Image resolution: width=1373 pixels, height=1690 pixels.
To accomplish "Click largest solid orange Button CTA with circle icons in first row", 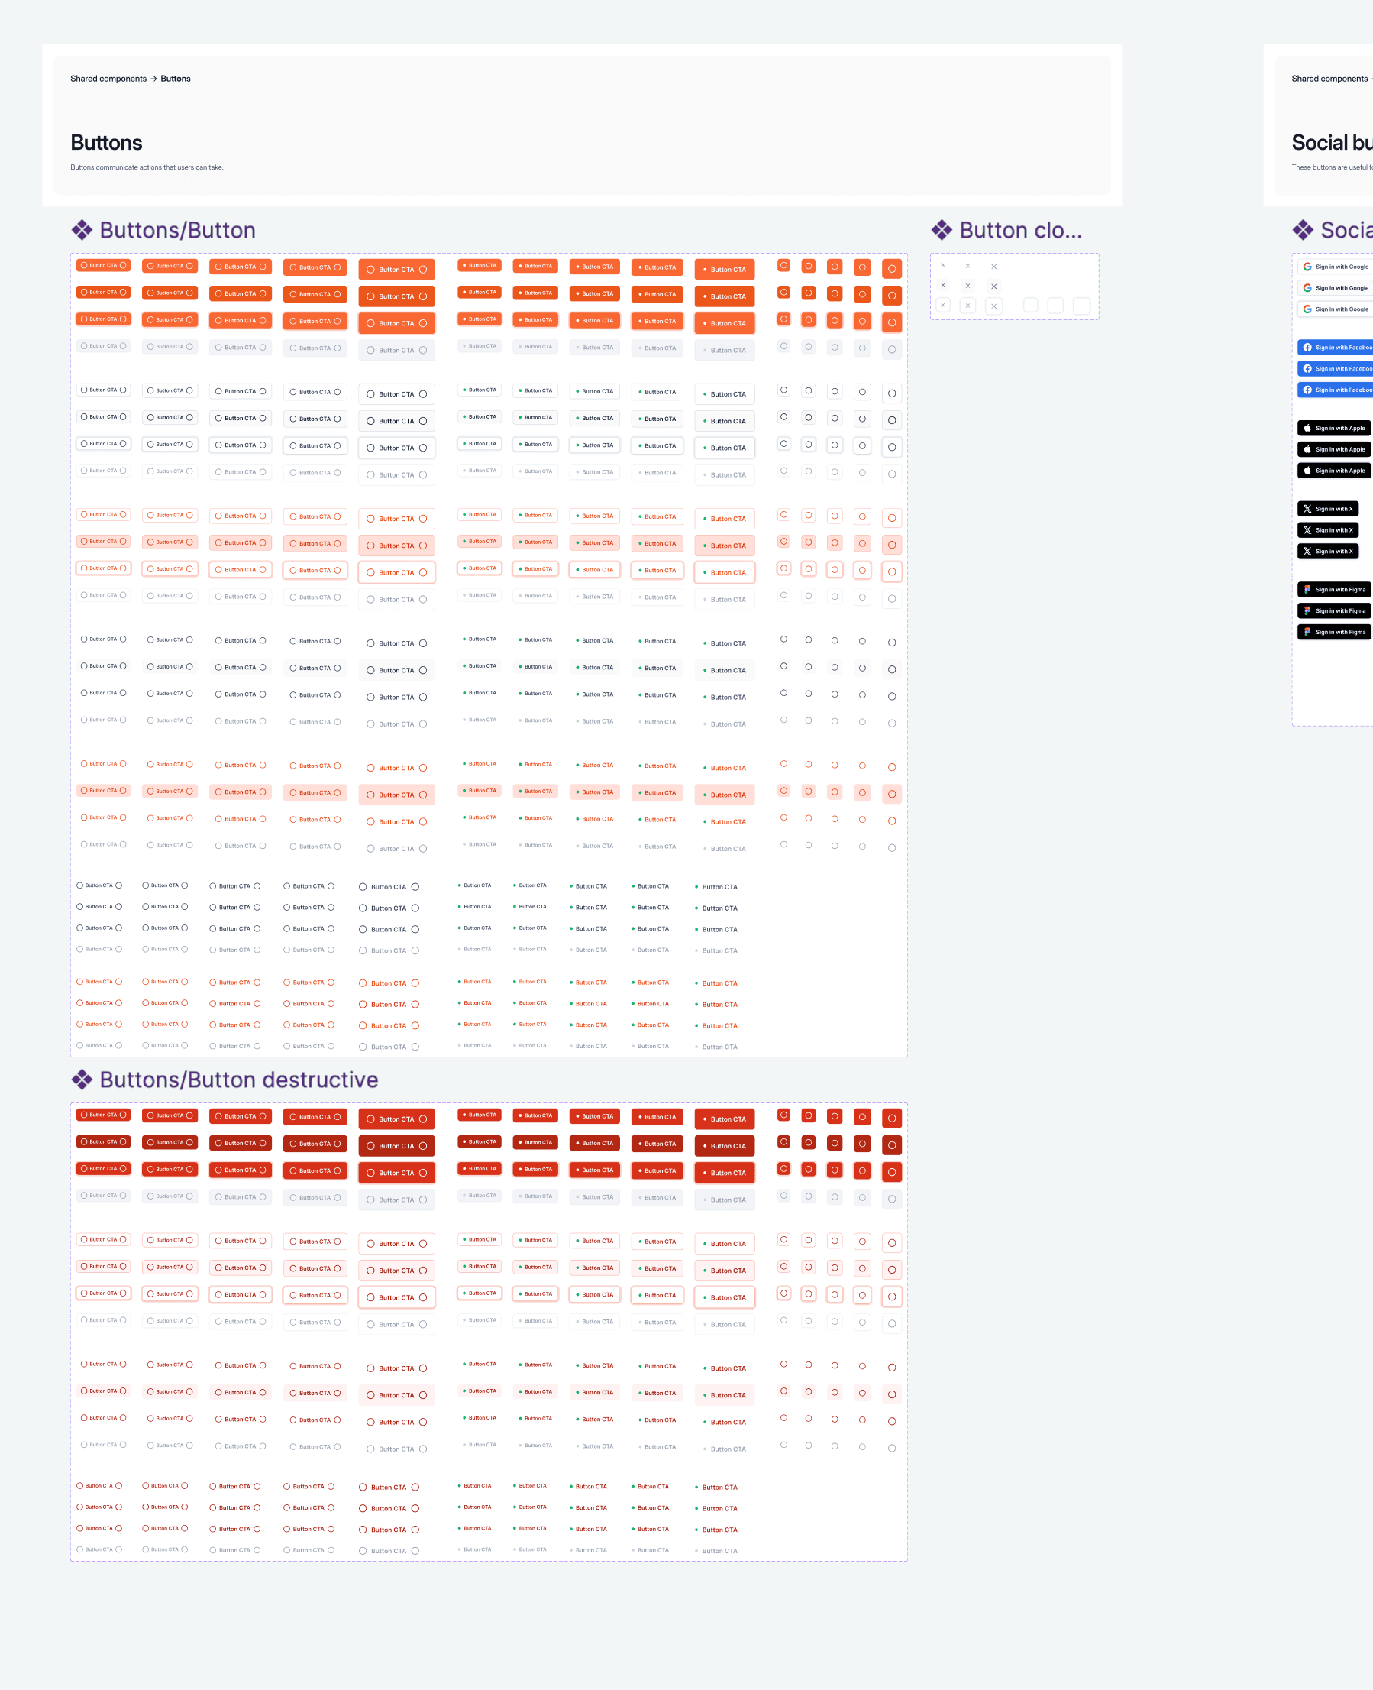I will pos(396,270).
